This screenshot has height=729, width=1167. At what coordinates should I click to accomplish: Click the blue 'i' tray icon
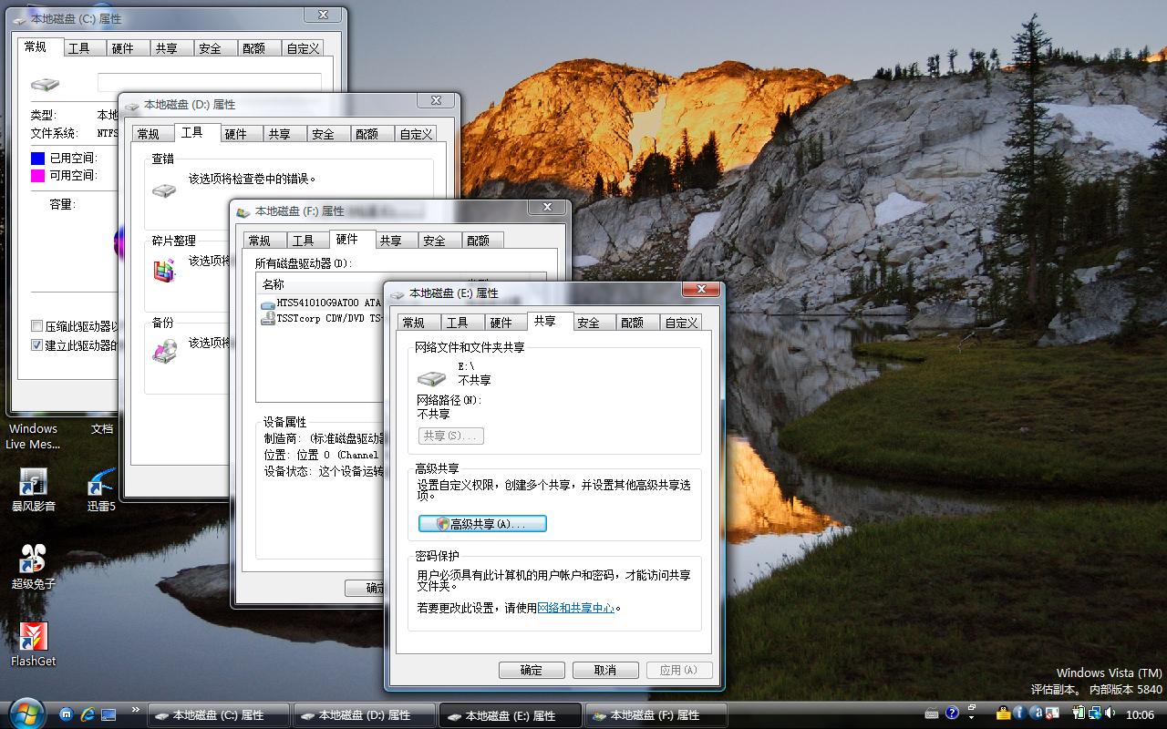1020,714
